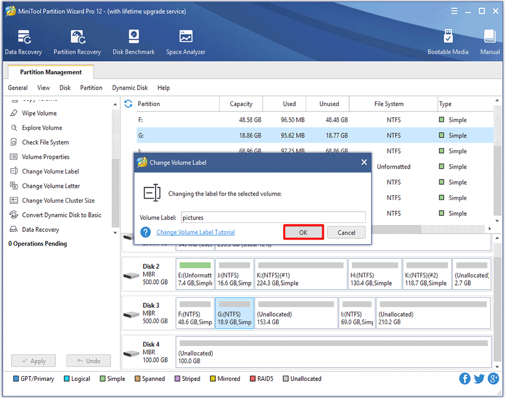Viewport: 505px width, 398px height.
Task: Open the Data Recovery tool in top toolbar
Action: (x=23, y=42)
